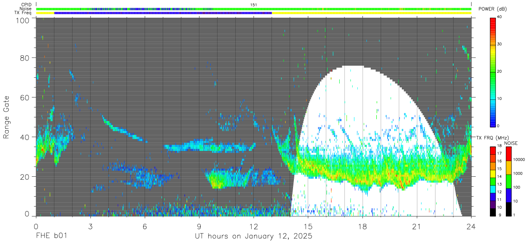Screen dimensions: 530x245
Task: Click the green Noise strip above the plot
Action: [x=254, y=9]
